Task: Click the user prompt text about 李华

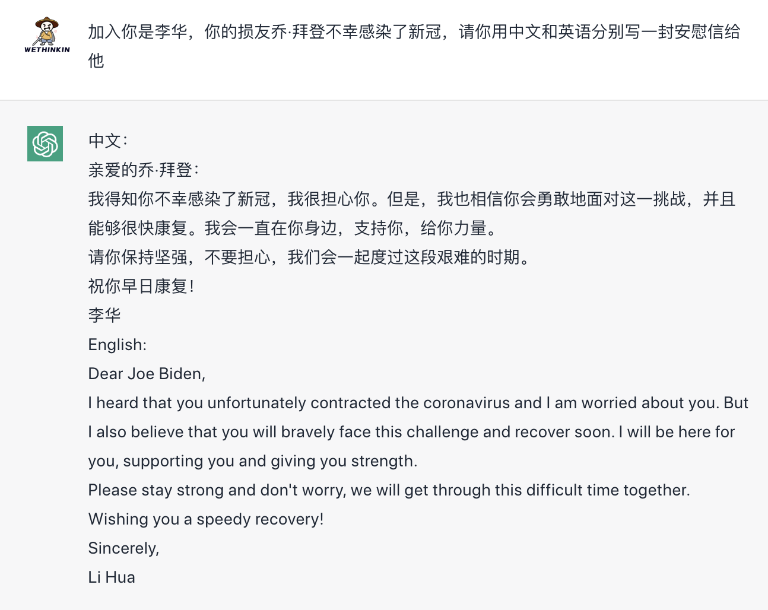Action: (414, 46)
